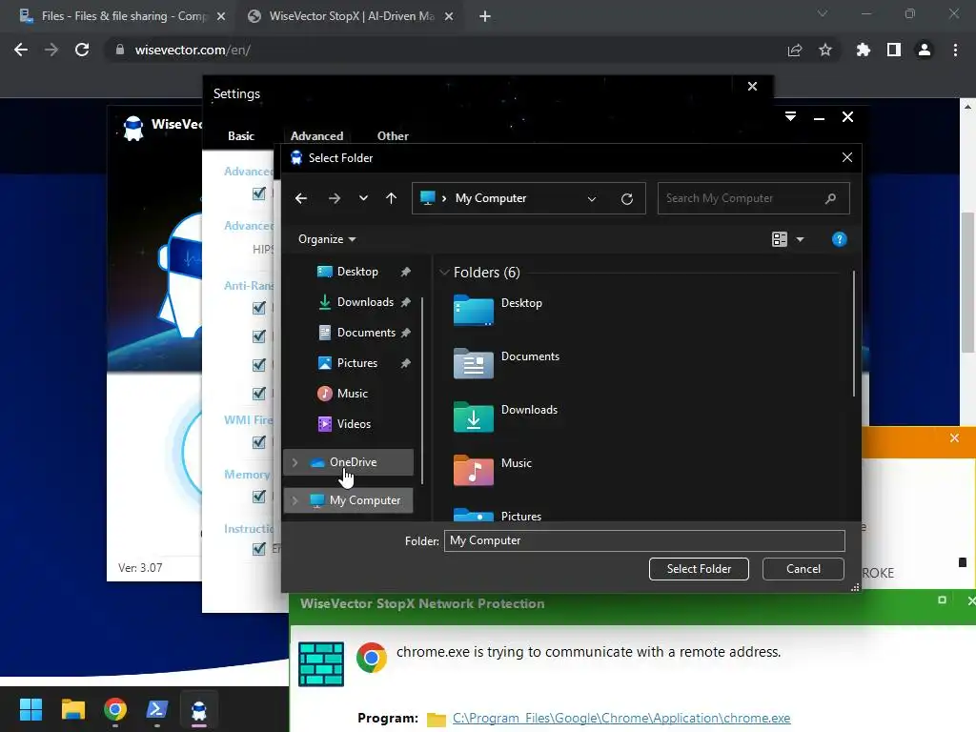Open Chrome three-dot menu

[x=955, y=50]
